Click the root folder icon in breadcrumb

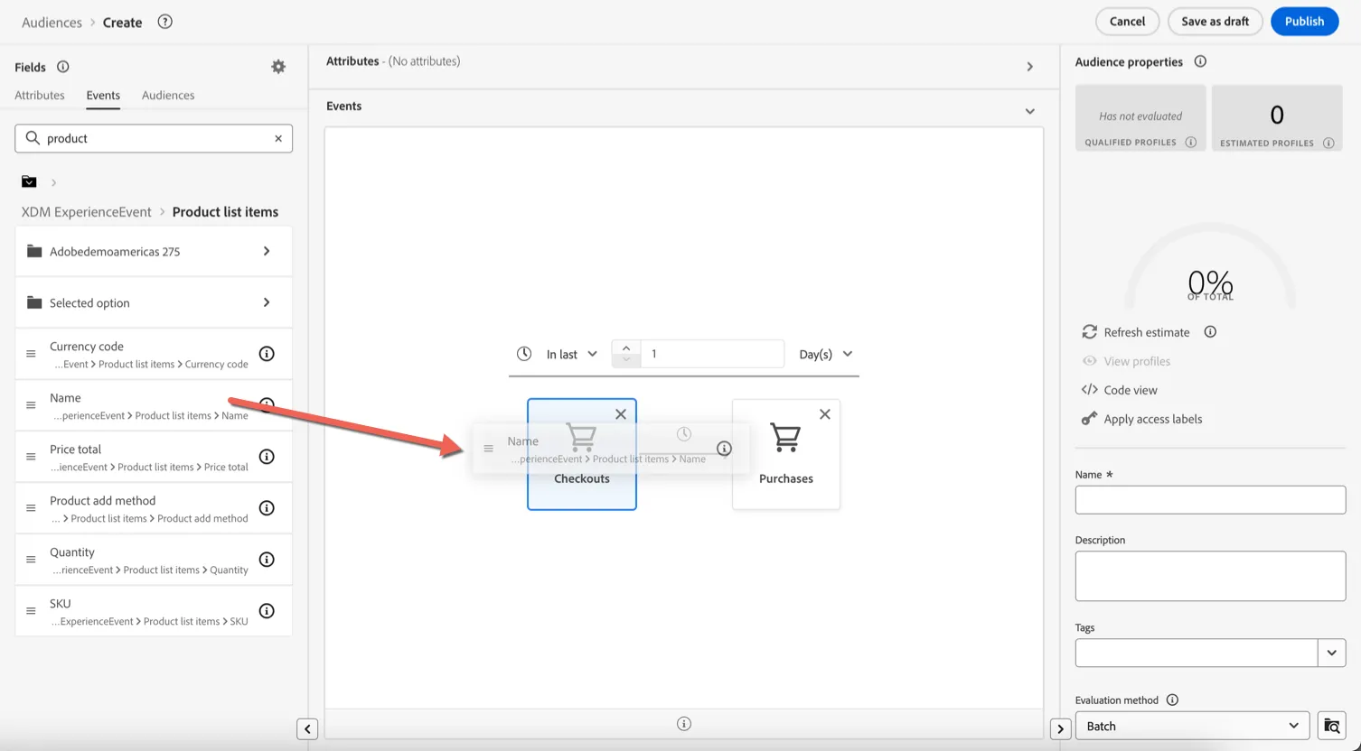pos(29,181)
